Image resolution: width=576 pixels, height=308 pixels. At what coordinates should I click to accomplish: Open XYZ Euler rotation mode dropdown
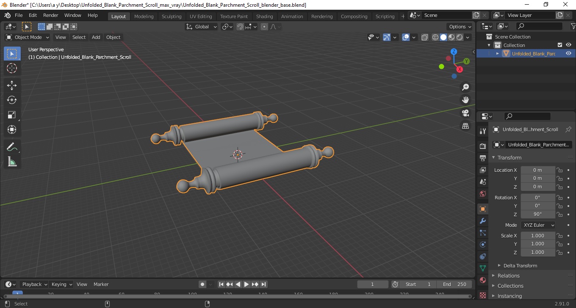538,225
